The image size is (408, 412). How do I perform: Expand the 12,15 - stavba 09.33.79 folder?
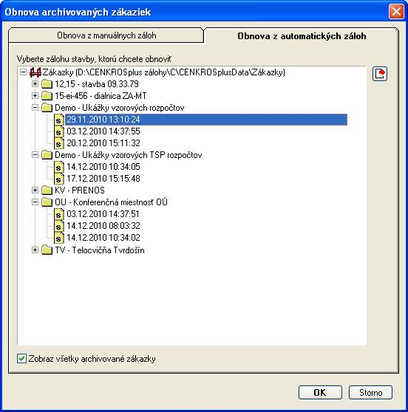(35, 84)
